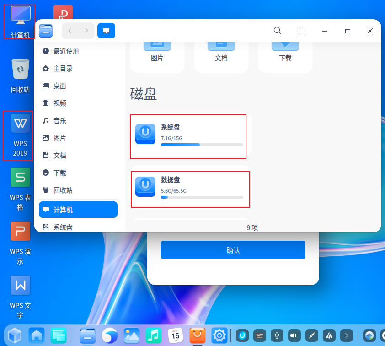The height and width of the screenshot is (346, 385).
Task: Click the file manager folder logo icon
Action: [46, 31]
